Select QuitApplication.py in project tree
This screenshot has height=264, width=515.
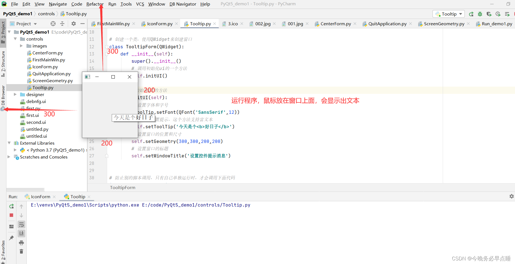[x=51, y=74]
